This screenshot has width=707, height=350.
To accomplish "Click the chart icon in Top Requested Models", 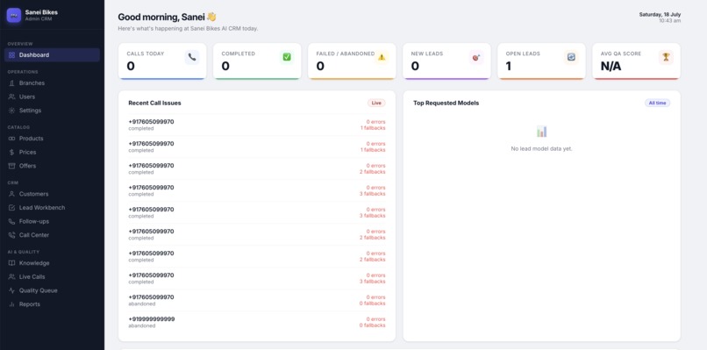I will pyautogui.click(x=541, y=132).
